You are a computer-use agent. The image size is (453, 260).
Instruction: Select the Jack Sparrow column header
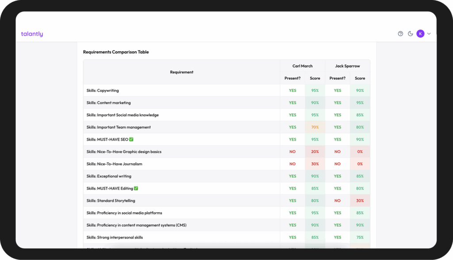coord(347,66)
